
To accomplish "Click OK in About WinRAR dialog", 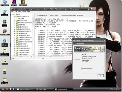I will (x=101, y=76).
